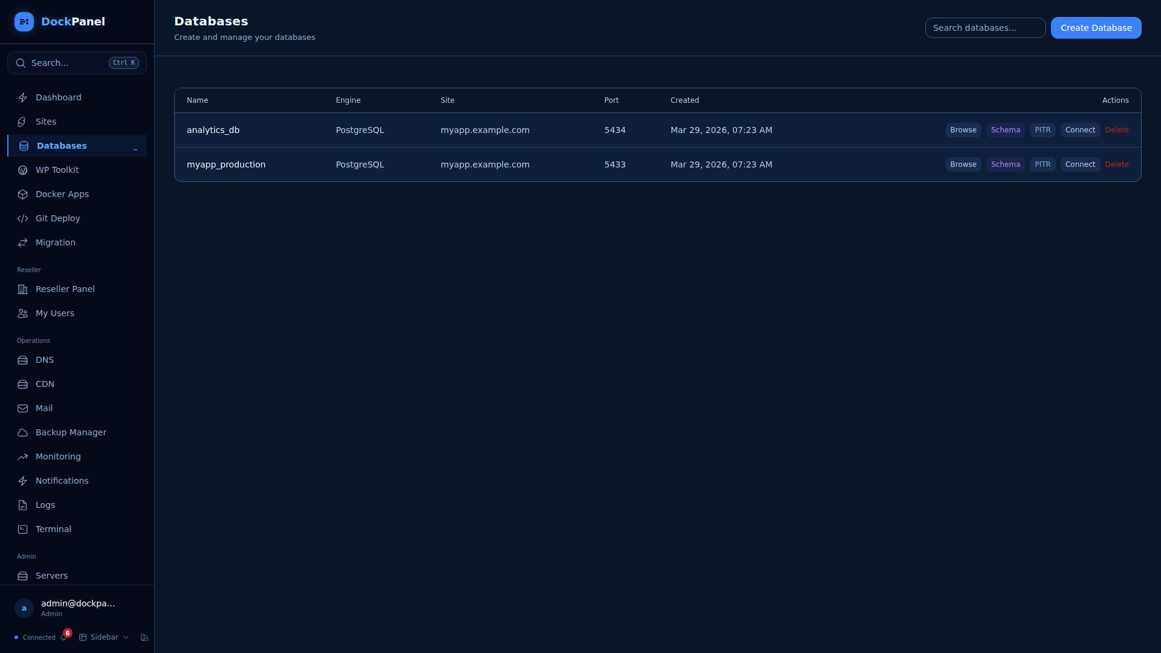Screen dimensions: 1161x653
Task: Open the Sidebar layout dropdown chevron
Action: [126, 637]
